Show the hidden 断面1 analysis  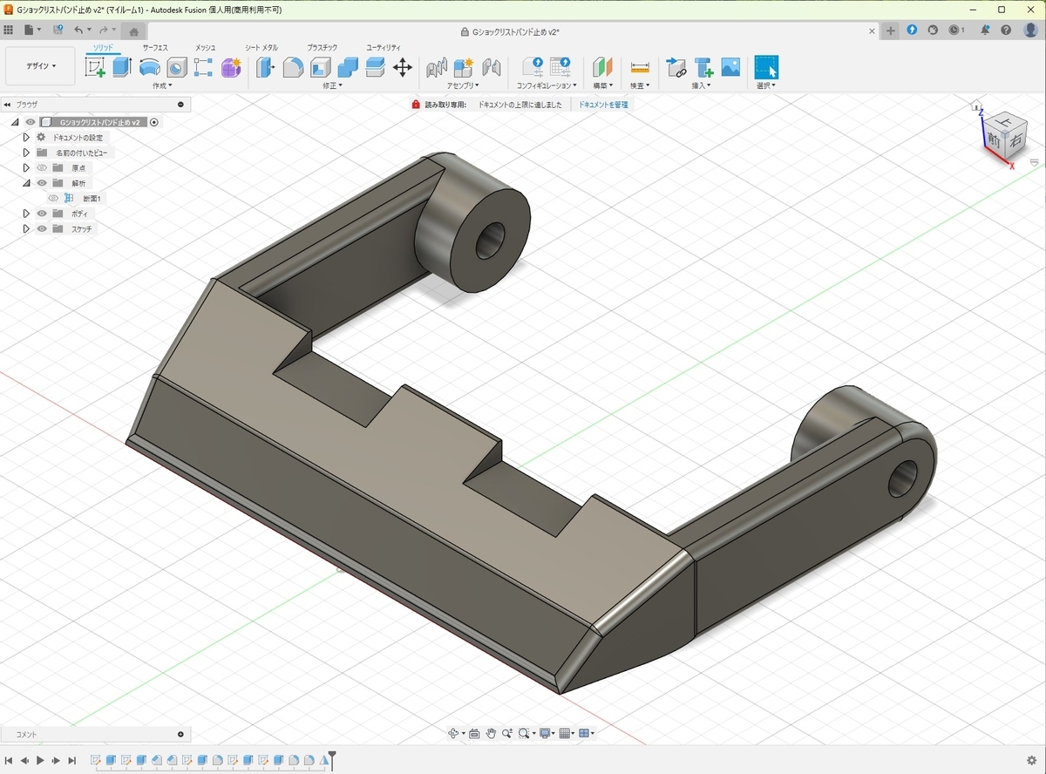point(53,199)
